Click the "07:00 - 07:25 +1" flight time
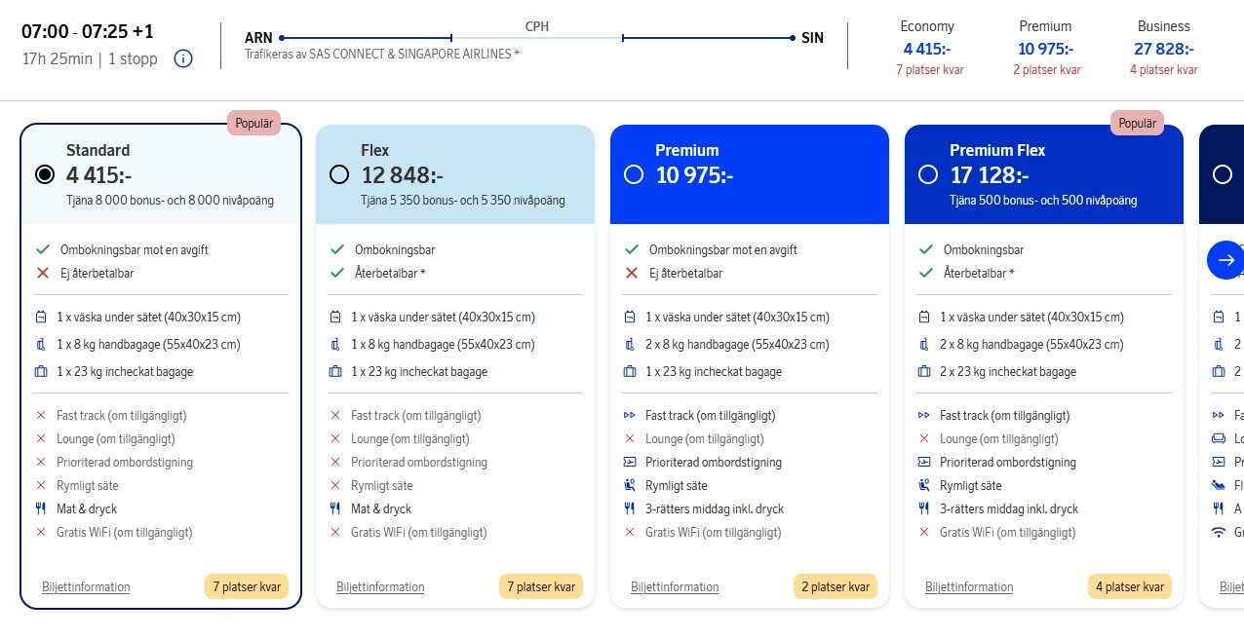Image resolution: width=1244 pixels, height=638 pixels. pyautogui.click(x=88, y=31)
